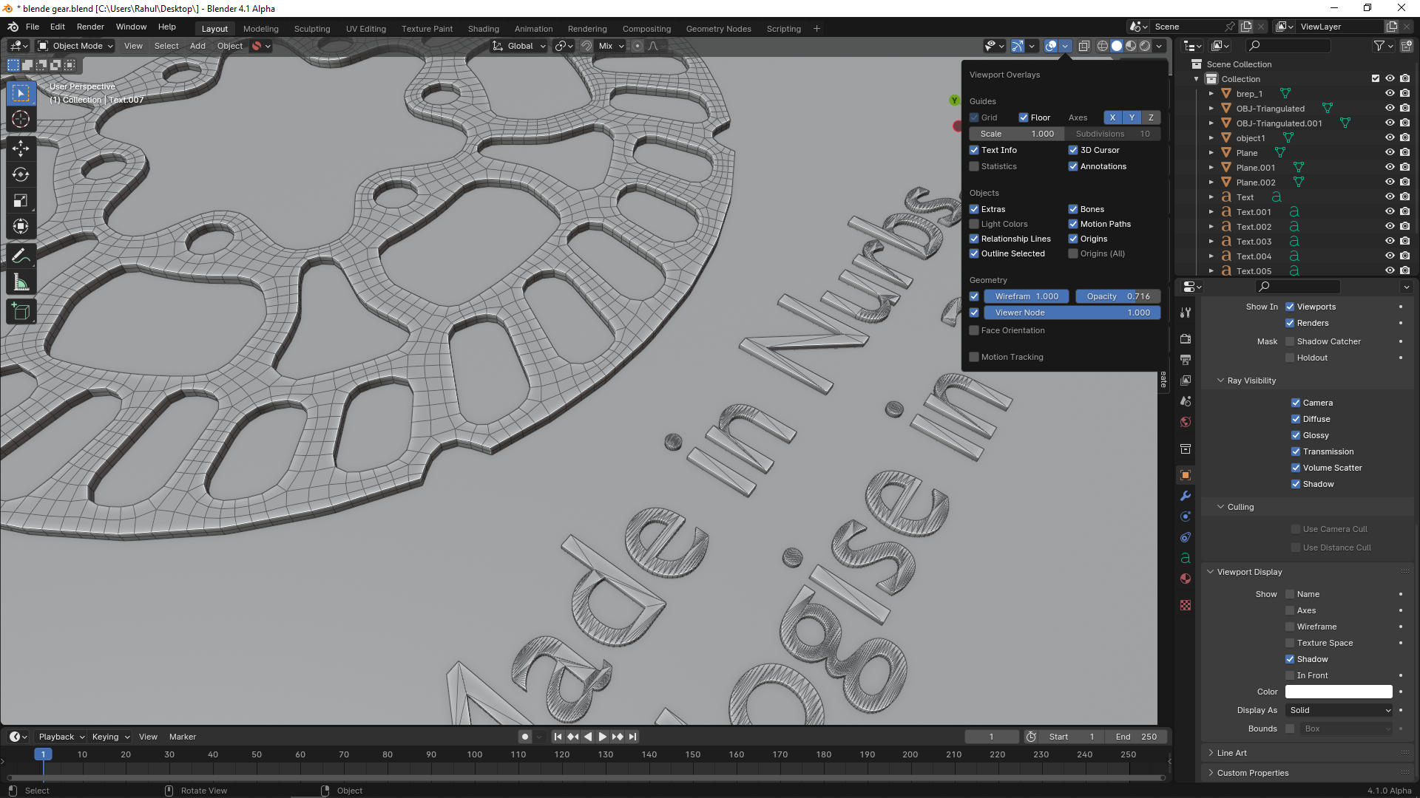Viewport: 1420px width, 798px height.
Task: Select the Scale tool
Action: [x=21, y=200]
